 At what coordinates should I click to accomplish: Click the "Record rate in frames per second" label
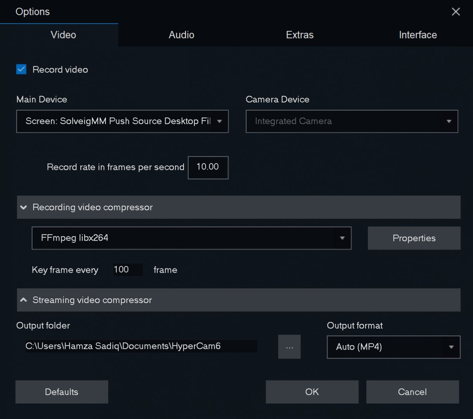point(116,167)
